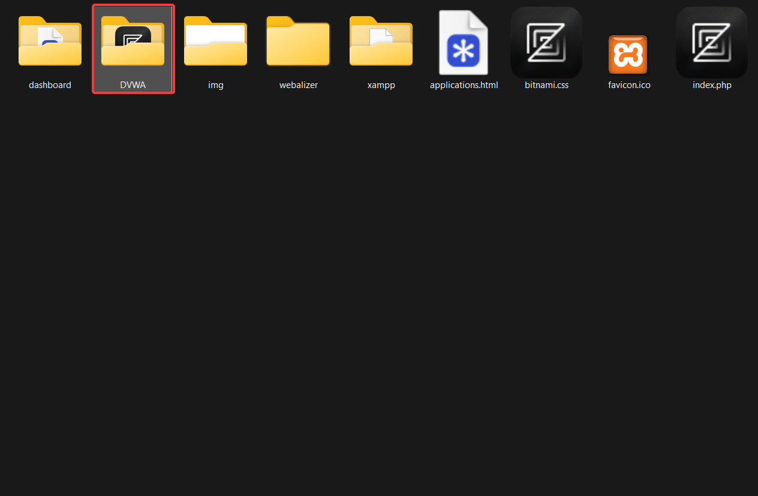Click the "DVWA" folder name

coord(133,85)
